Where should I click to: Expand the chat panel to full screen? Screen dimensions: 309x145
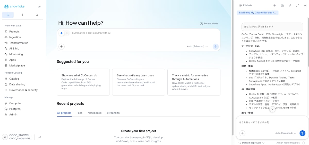tap(297, 5)
